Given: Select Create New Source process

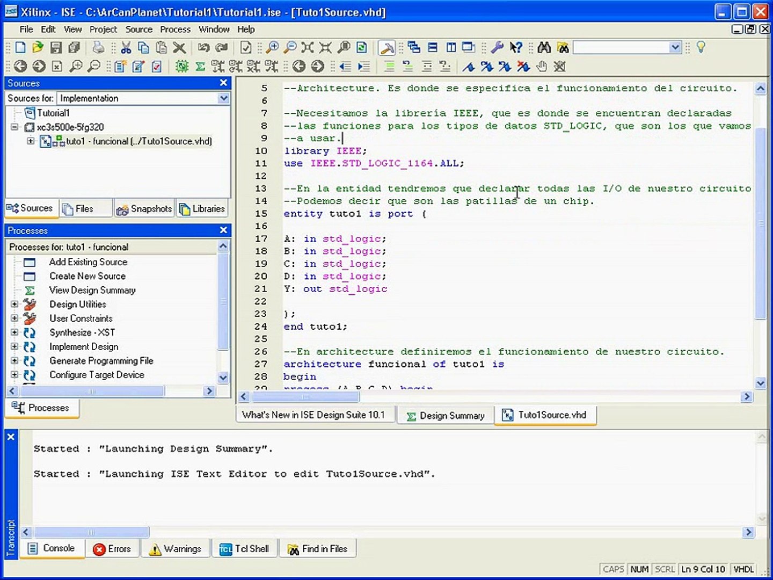Looking at the screenshot, I should tap(87, 276).
